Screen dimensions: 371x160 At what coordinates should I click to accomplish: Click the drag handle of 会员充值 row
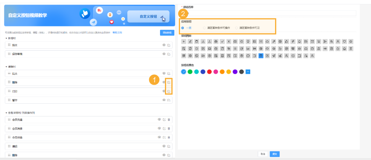point(9,119)
